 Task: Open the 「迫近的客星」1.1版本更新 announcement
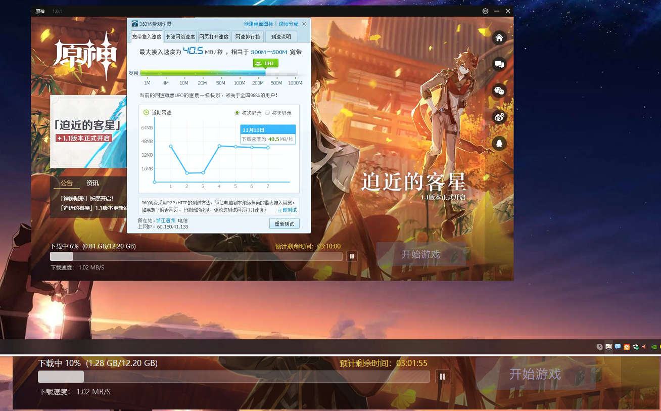pyautogui.click(x=93, y=208)
